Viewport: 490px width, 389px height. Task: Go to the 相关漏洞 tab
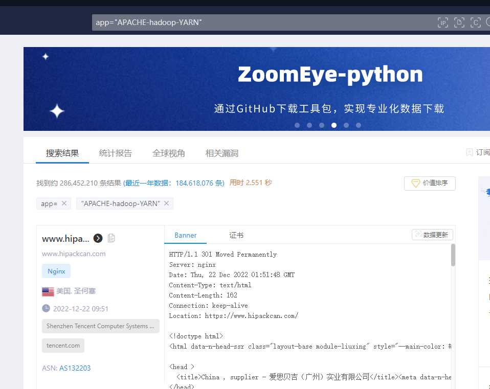coord(222,153)
